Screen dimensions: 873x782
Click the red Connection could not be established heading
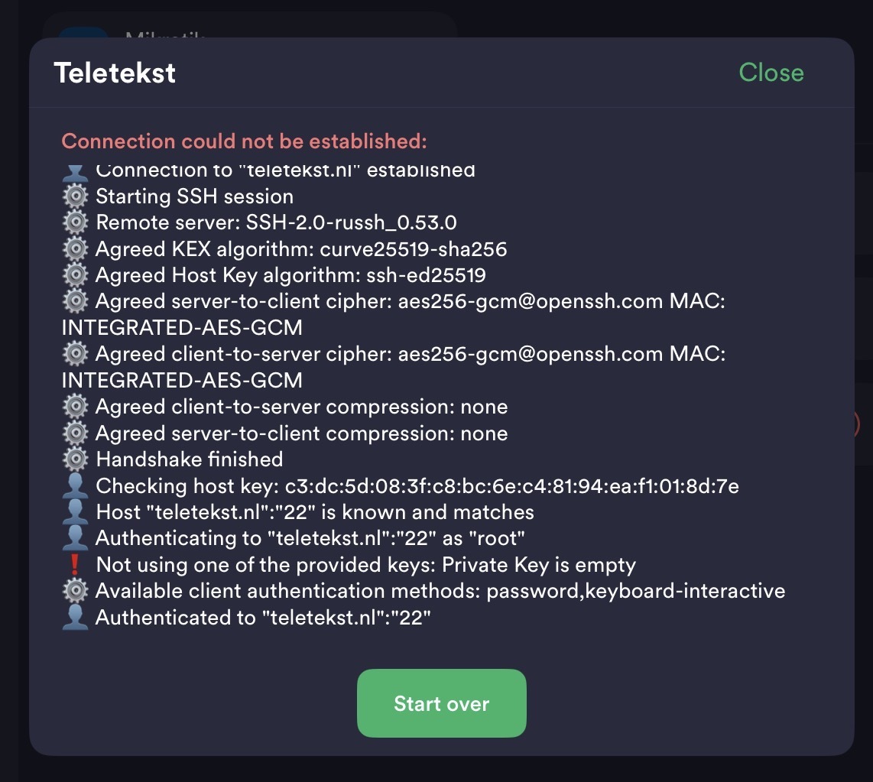click(244, 141)
